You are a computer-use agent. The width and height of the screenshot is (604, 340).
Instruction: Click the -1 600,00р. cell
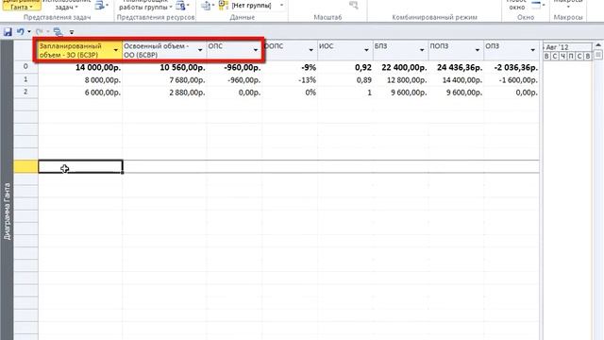click(x=512, y=79)
